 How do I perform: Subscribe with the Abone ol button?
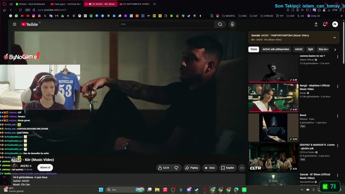click(45, 168)
